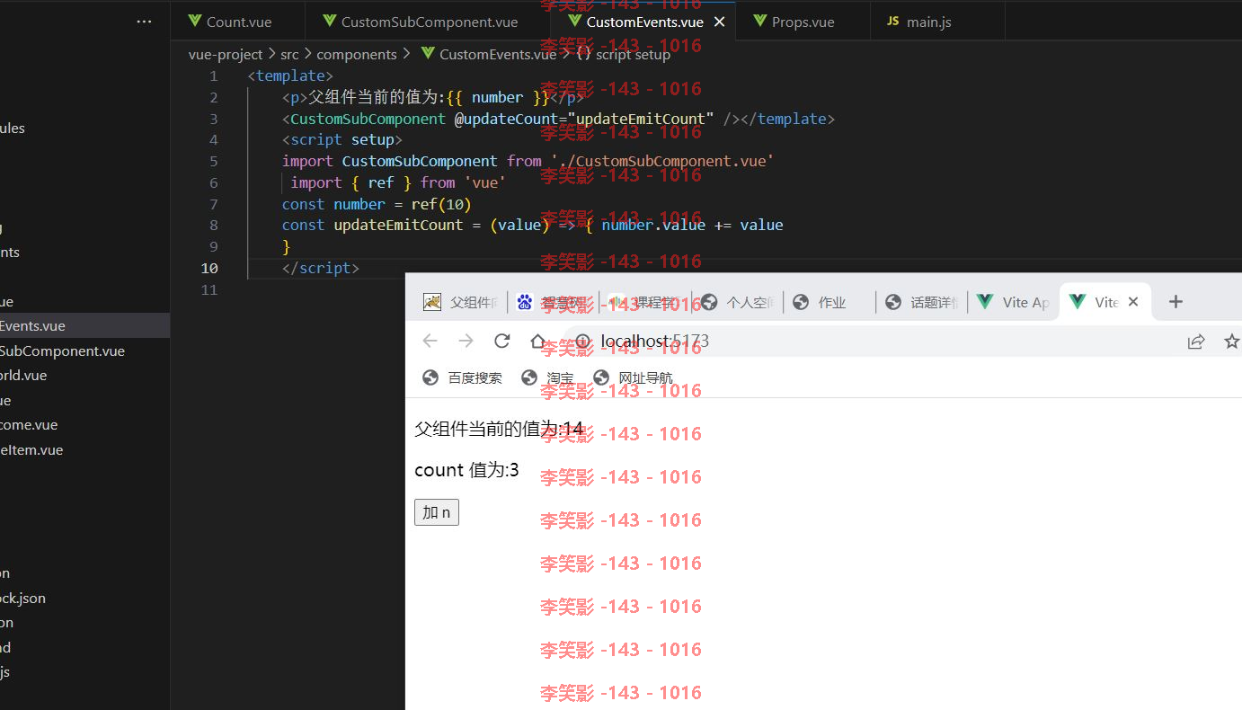
Task: Click src in the breadcrumb path
Action: pos(288,54)
